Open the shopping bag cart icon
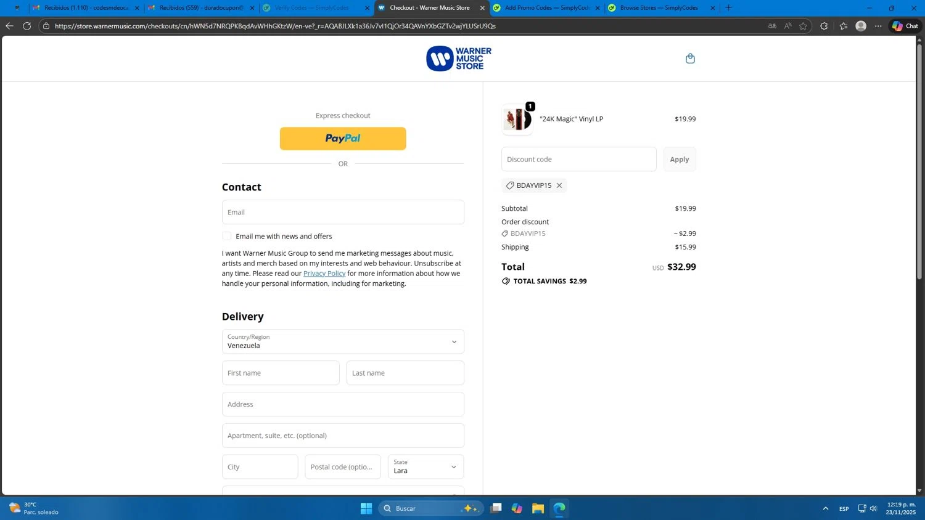The height and width of the screenshot is (520, 925). tap(690, 59)
